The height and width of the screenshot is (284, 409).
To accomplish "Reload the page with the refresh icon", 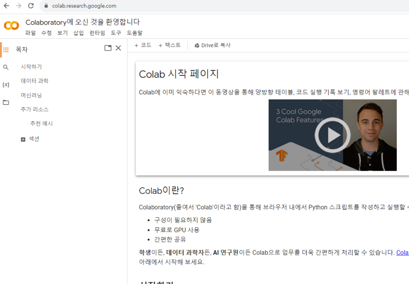I will pos(31,6).
